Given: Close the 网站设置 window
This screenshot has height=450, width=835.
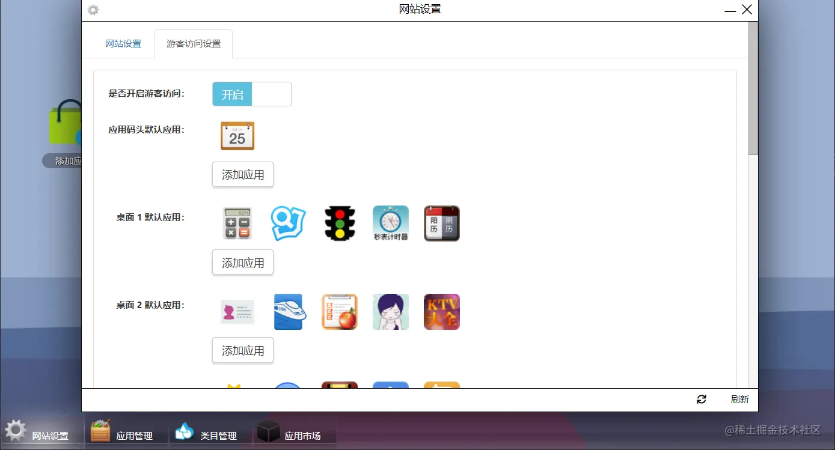Looking at the screenshot, I should click(747, 10).
